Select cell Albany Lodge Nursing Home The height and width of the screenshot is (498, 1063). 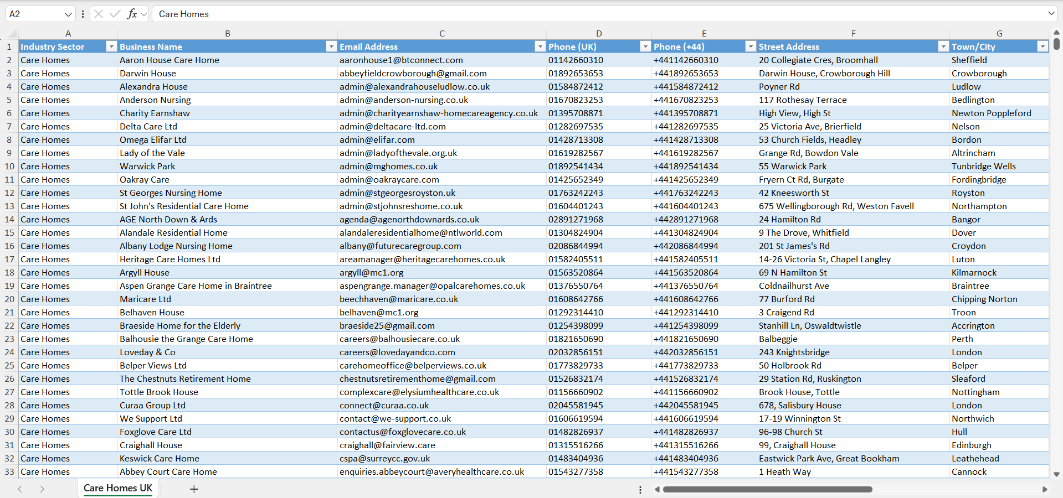coord(228,246)
